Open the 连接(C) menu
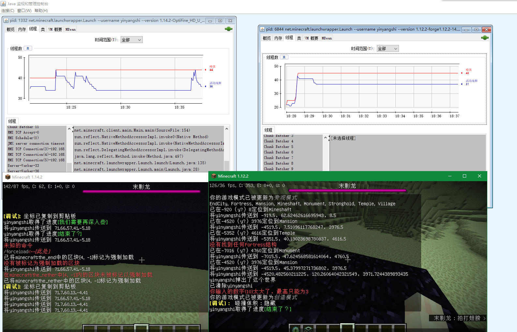Image resolution: width=517 pixels, height=332 pixels. 8,11
